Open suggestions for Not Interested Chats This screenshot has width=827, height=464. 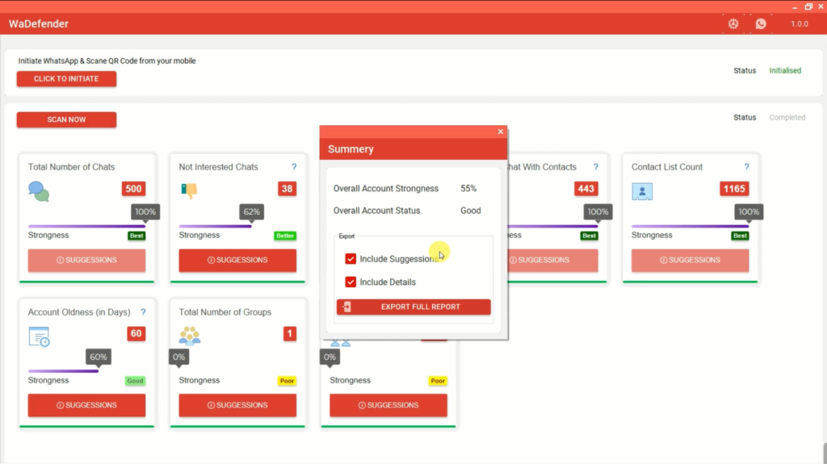[237, 260]
